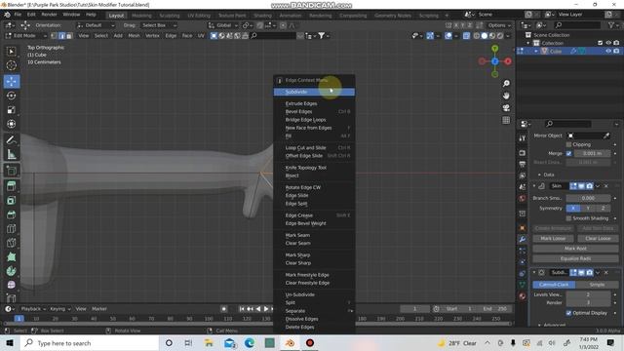Open the Modifier properties wrench tab
This screenshot has height=351, width=624.
click(x=523, y=239)
